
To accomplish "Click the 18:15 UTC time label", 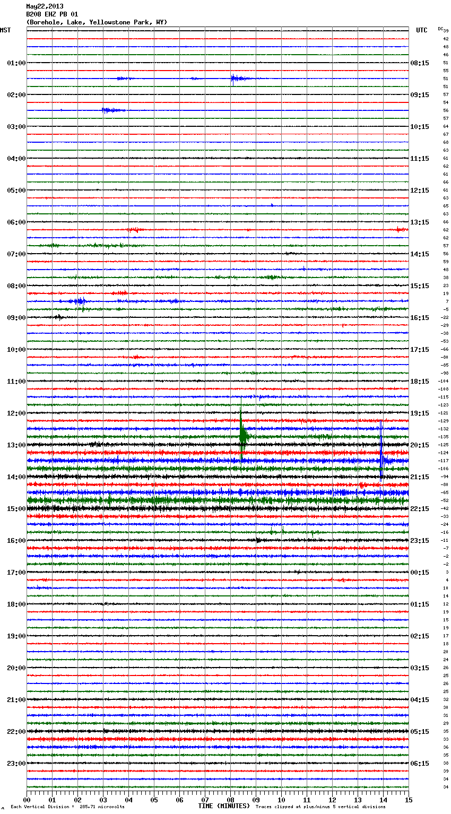I will [420, 382].
